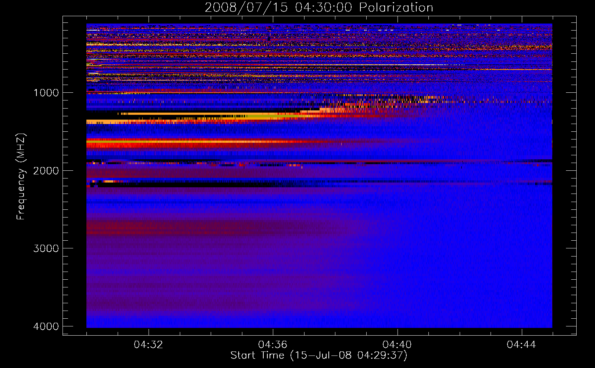
Task: Click the 04:32 time axis label
Action: (149, 345)
